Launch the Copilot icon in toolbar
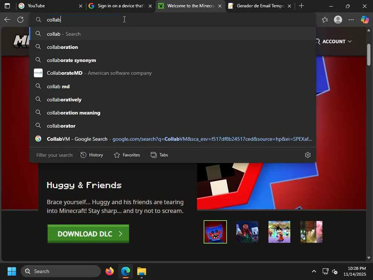Viewport: 373px width, 280px height. pyautogui.click(x=365, y=20)
